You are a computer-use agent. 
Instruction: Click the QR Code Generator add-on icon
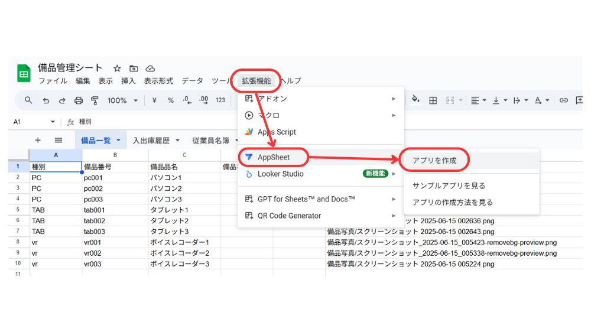[x=249, y=216]
